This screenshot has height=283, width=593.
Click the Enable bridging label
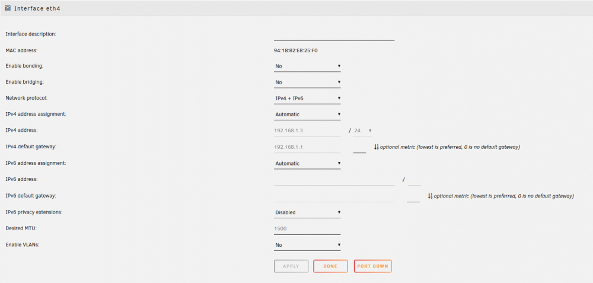(x=24, y=82)
